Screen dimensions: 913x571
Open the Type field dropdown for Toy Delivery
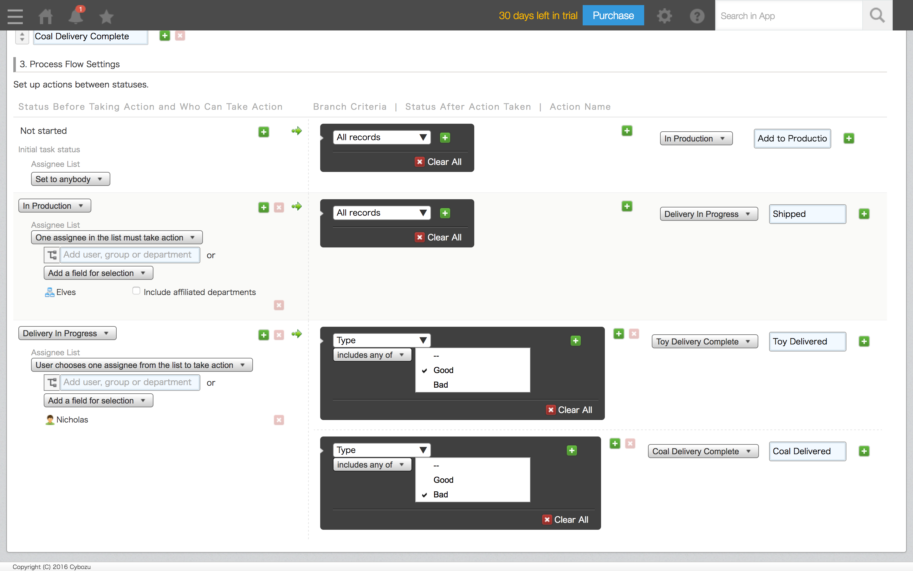[382, 340]
